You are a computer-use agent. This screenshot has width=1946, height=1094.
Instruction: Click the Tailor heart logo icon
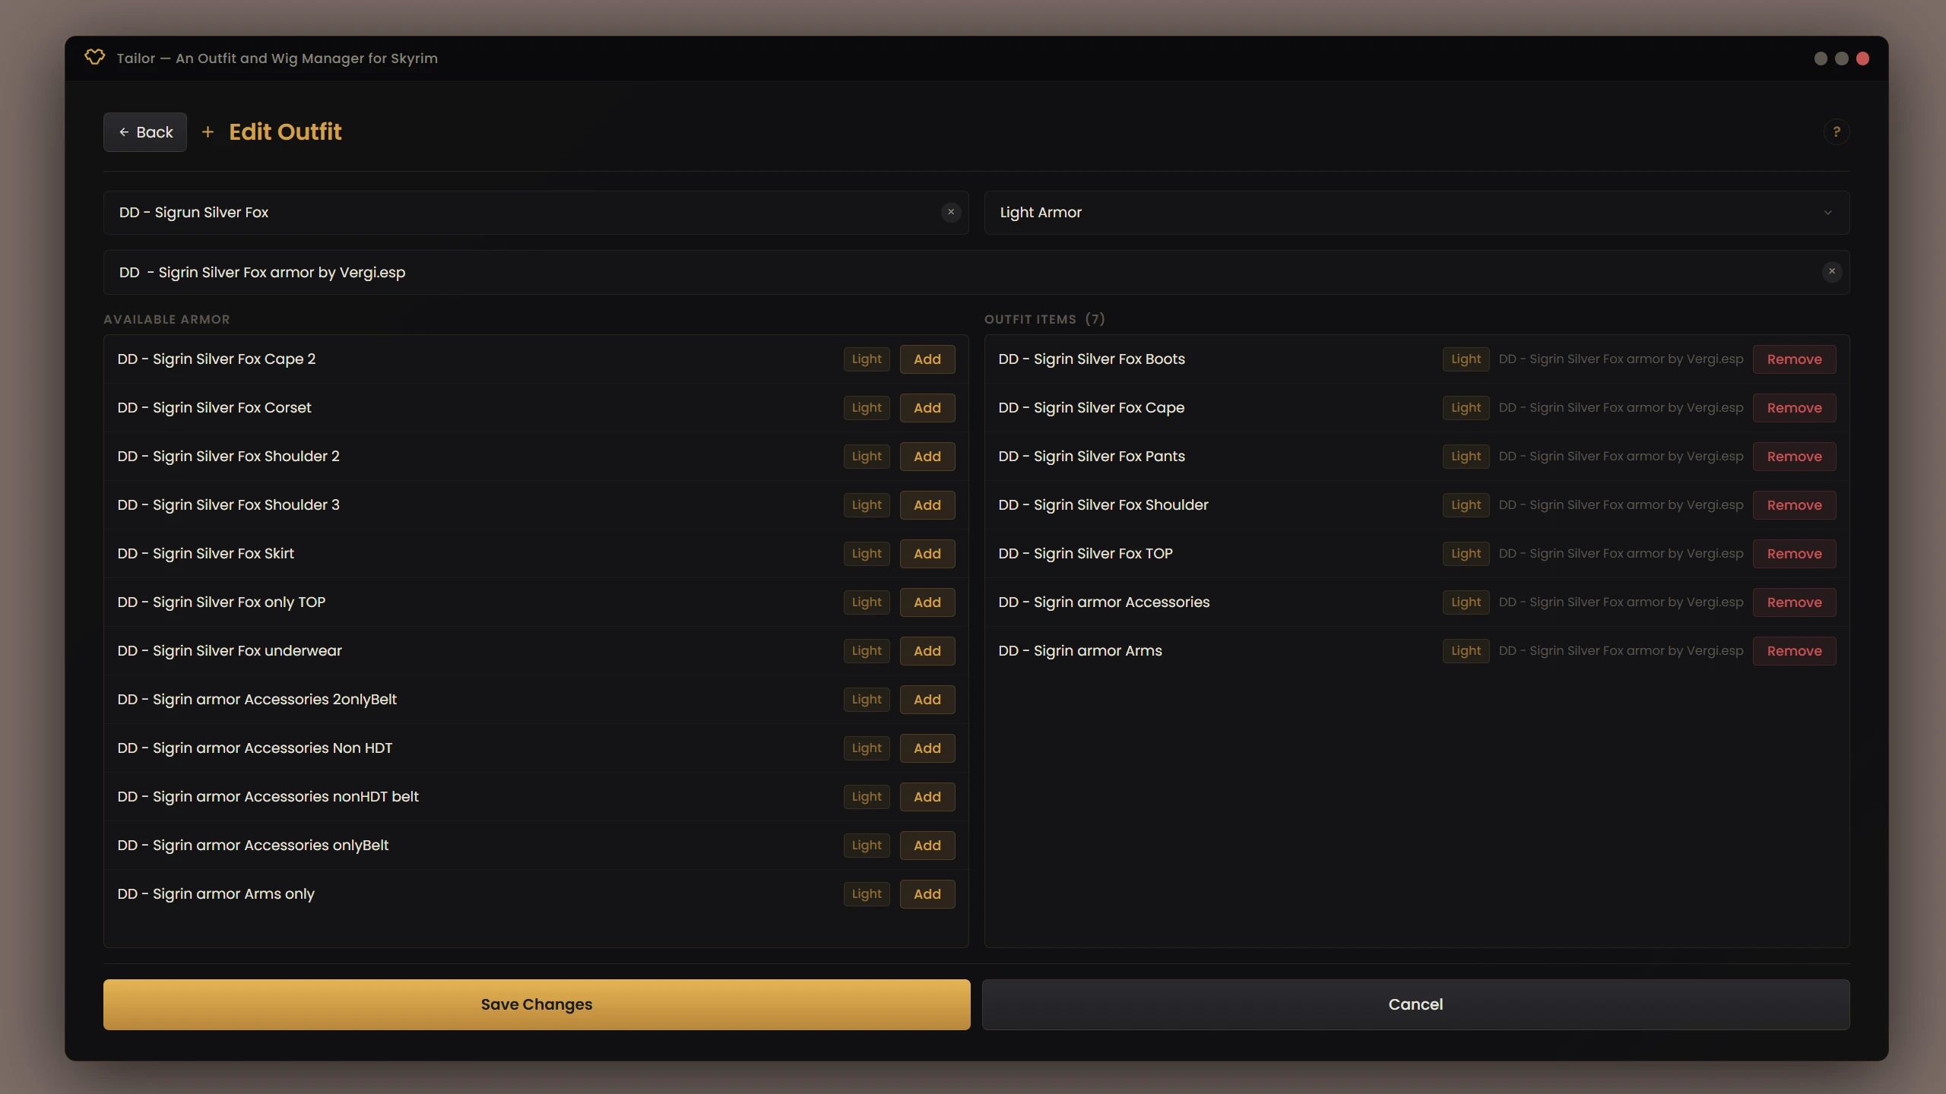coord(95,58)
